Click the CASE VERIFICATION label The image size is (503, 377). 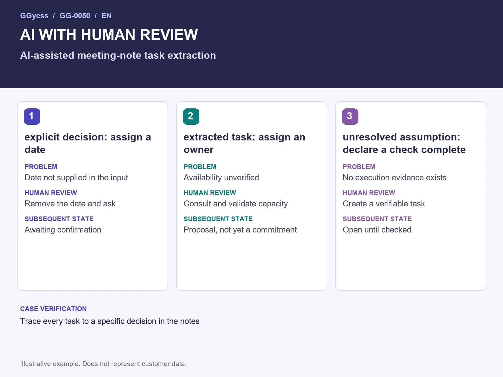tap(53, 309)
